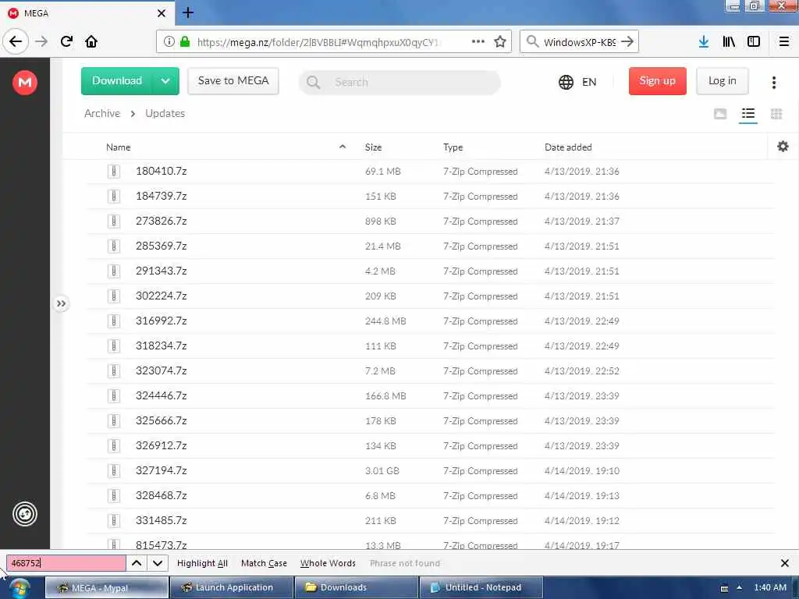
Task: Open page actions three-dot menu in address bar
Action: (x=478, y=42)
